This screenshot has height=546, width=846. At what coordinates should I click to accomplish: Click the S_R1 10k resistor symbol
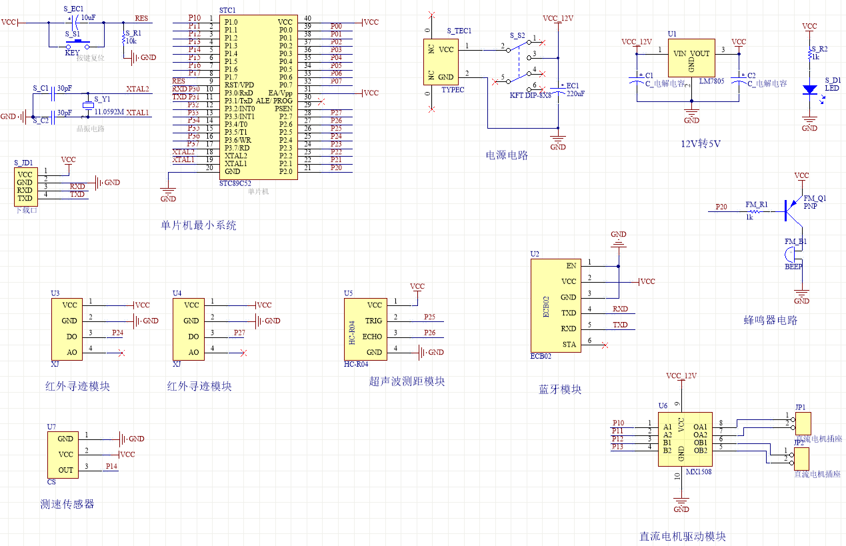[x=123, y=39]
